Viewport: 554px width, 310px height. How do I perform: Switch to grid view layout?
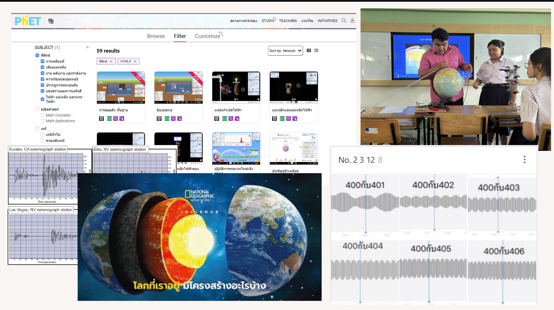[309, 51]
